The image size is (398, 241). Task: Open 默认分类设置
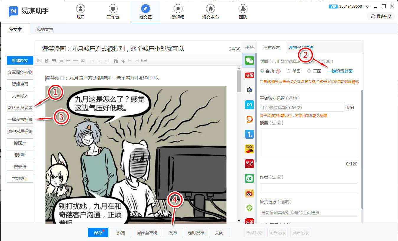coord(20,108)
